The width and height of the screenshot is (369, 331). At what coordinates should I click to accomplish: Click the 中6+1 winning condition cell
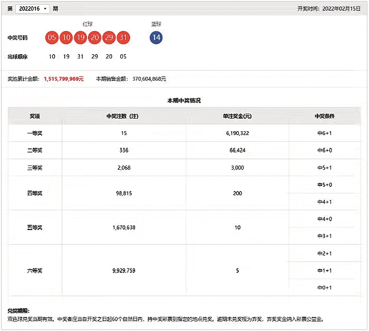pos(325,133)
